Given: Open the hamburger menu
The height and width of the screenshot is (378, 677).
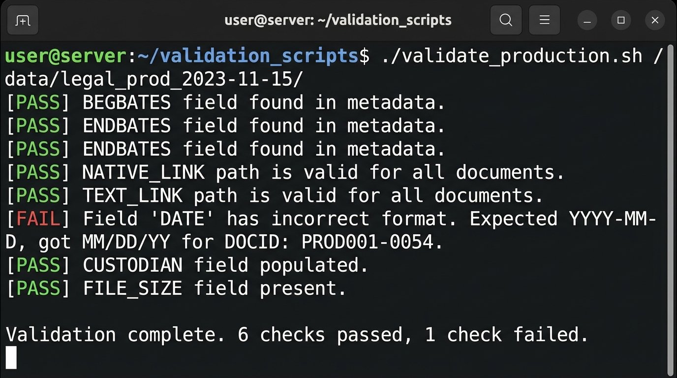Looking at the screenshot, I should 544,20.
